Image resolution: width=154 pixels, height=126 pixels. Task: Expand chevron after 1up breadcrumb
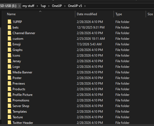[49, 6]
